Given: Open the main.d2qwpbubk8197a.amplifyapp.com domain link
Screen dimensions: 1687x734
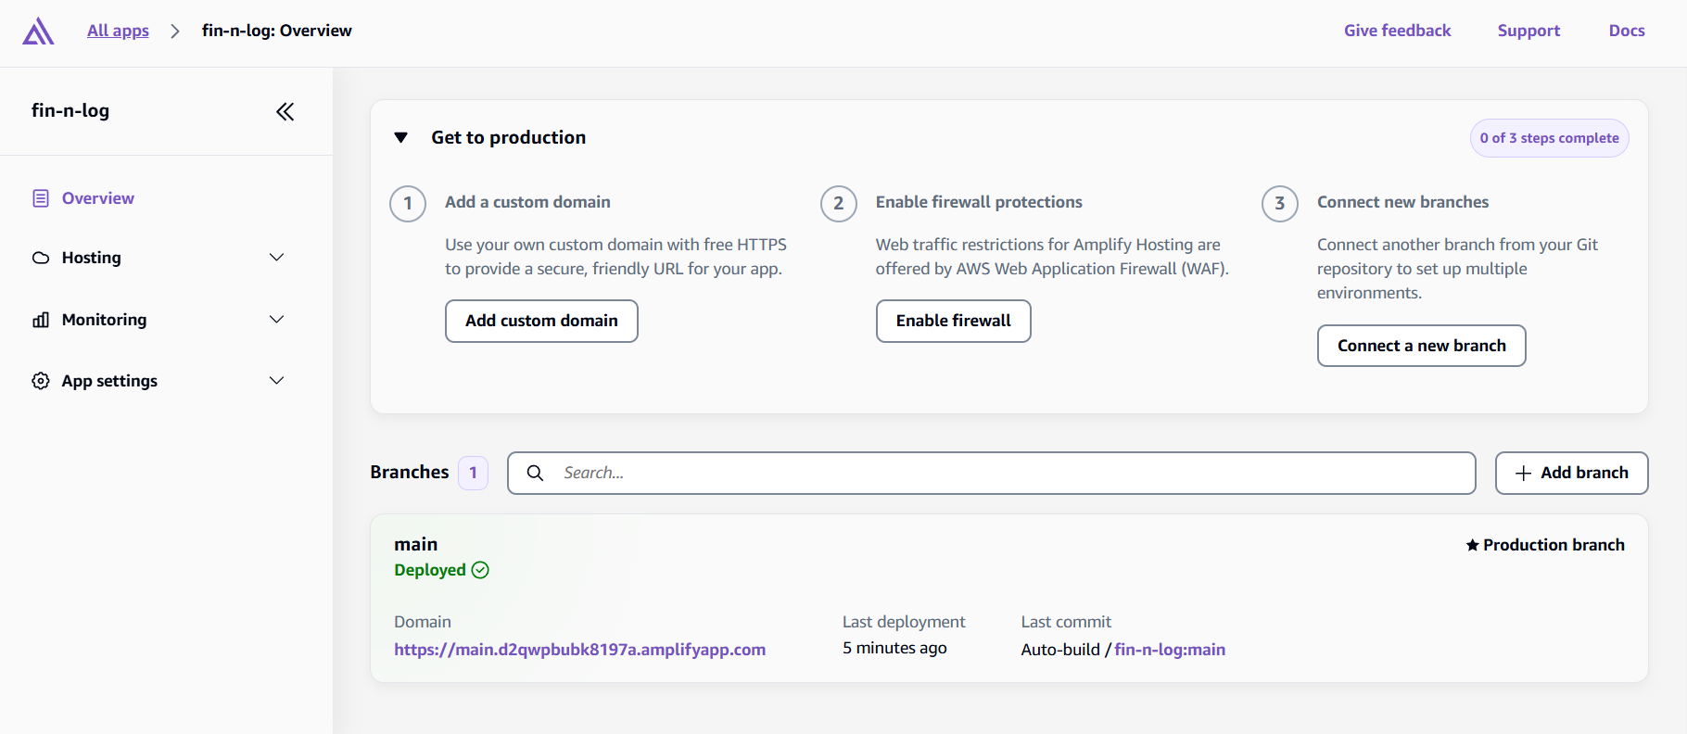Looking at the screenshot, I should click(x=579, y=650).
